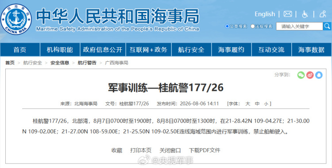The height and width of the screenshot is (168, 332).
Task: Click the 航行警告 breadcrumb link
Action: pyautogui.click(x=87, y=63)
